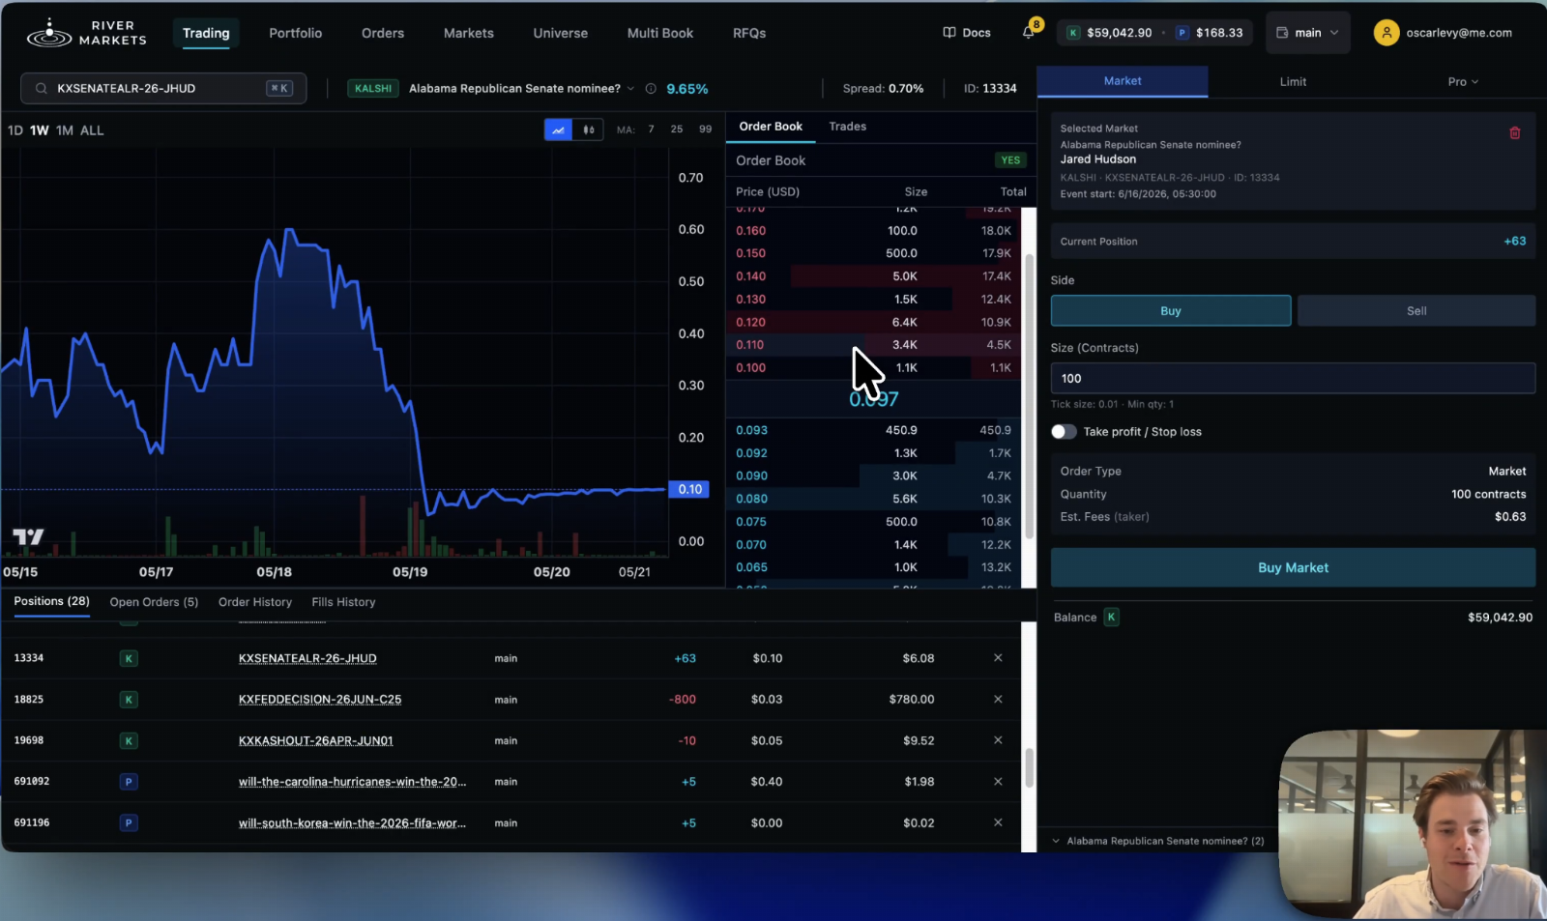Delete selected market with trash icon

[1515, 132]
